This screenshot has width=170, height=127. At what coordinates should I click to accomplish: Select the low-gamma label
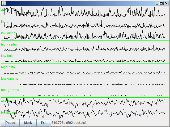pyautogui.click(x=10, y=79)
